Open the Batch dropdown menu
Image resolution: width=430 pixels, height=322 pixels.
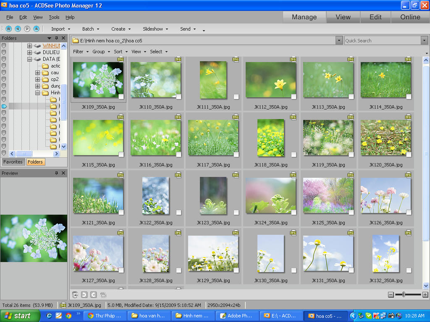coord(91,29)
